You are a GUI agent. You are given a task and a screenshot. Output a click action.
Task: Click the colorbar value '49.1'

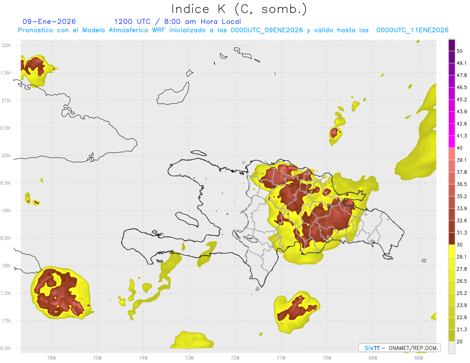coord(462,63)
